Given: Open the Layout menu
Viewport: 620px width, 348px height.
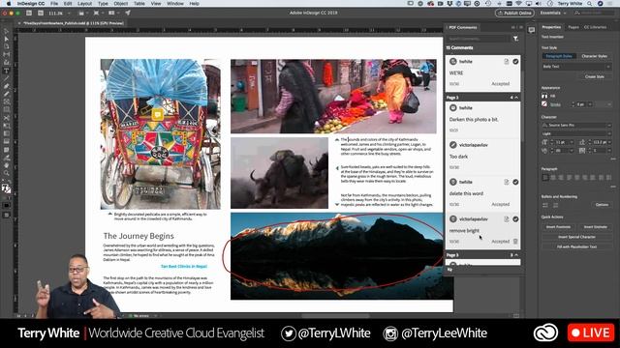Looking at the screenshot, I should (x=84, y=4).
